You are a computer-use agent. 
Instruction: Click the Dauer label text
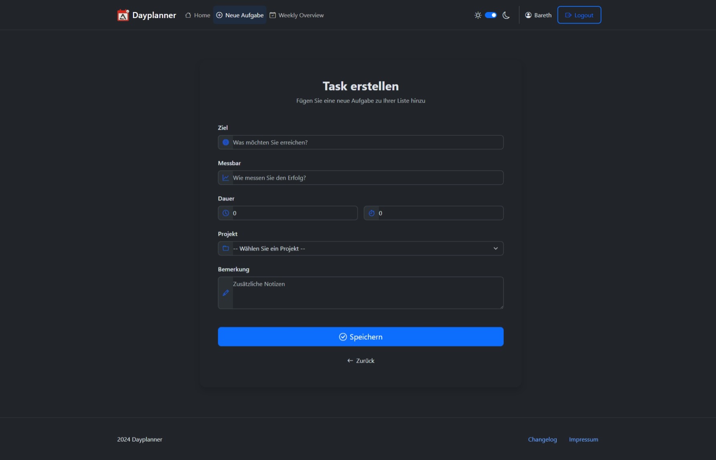coord(226,199)
